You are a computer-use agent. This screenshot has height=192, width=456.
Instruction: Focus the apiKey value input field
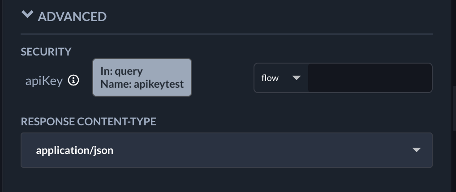click(369, 78)
